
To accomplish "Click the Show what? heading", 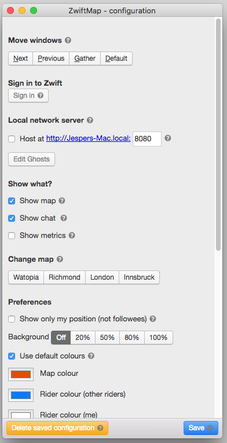I will 30,184.
